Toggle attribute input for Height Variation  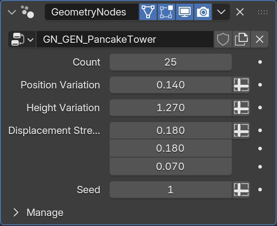click(x=241, y=108)
